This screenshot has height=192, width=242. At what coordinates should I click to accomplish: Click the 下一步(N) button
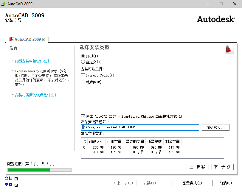click(222, 167)
